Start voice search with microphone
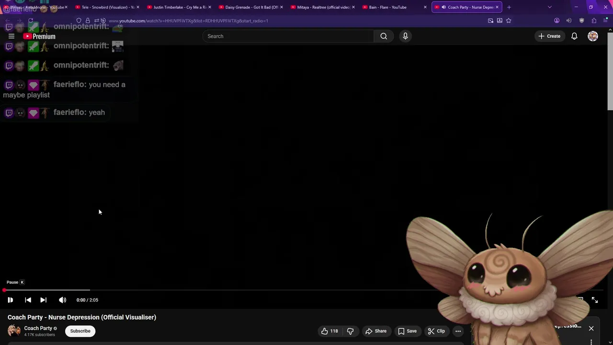This screenshot has width=613, height=345. point(405,36)
